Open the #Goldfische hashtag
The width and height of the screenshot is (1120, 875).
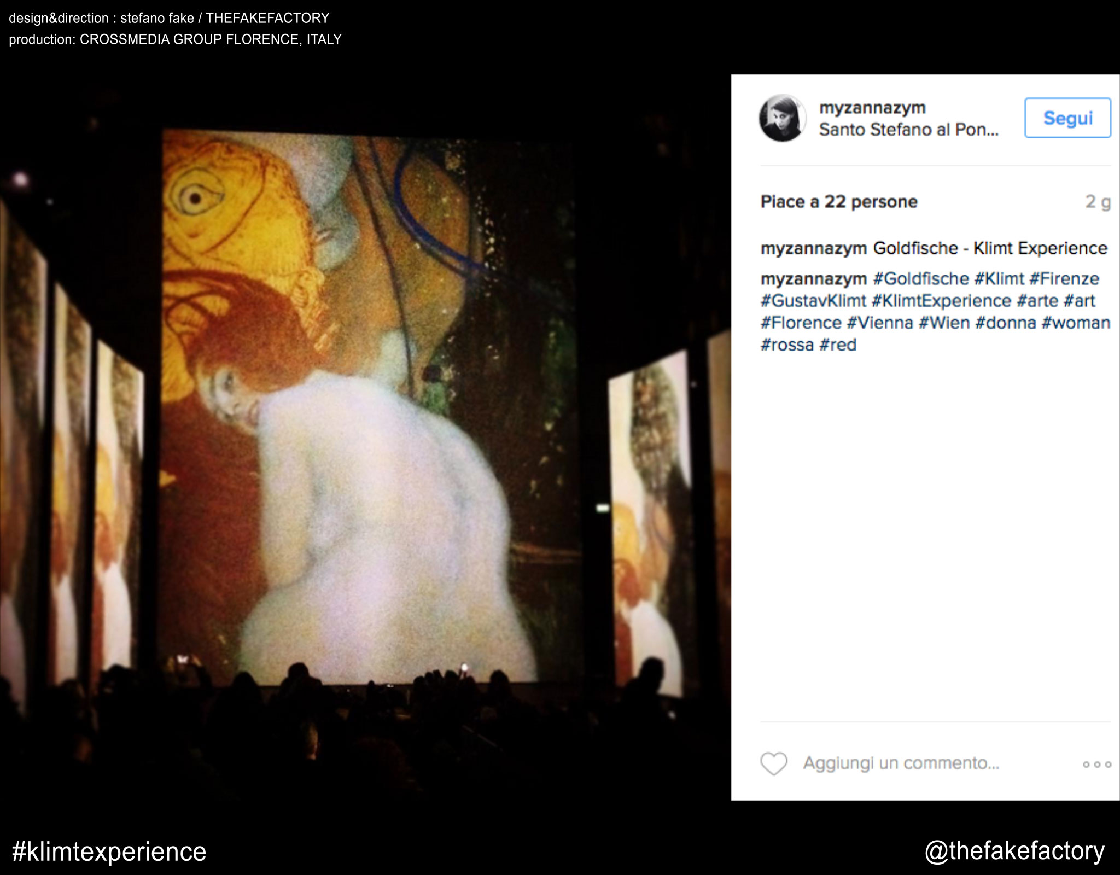[x=921, y=279]
